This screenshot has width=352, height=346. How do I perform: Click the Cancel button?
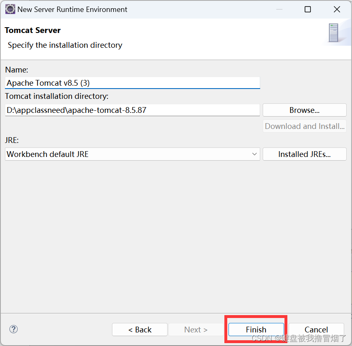316,330
